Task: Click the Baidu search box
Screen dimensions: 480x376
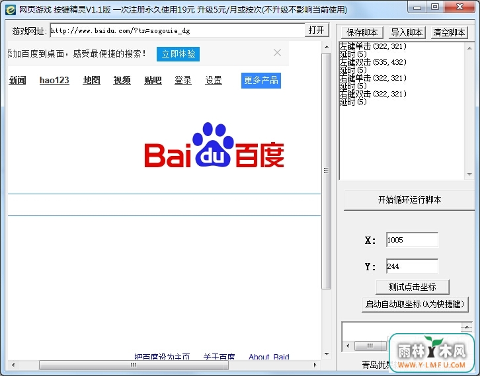Action: coord(164,205)
